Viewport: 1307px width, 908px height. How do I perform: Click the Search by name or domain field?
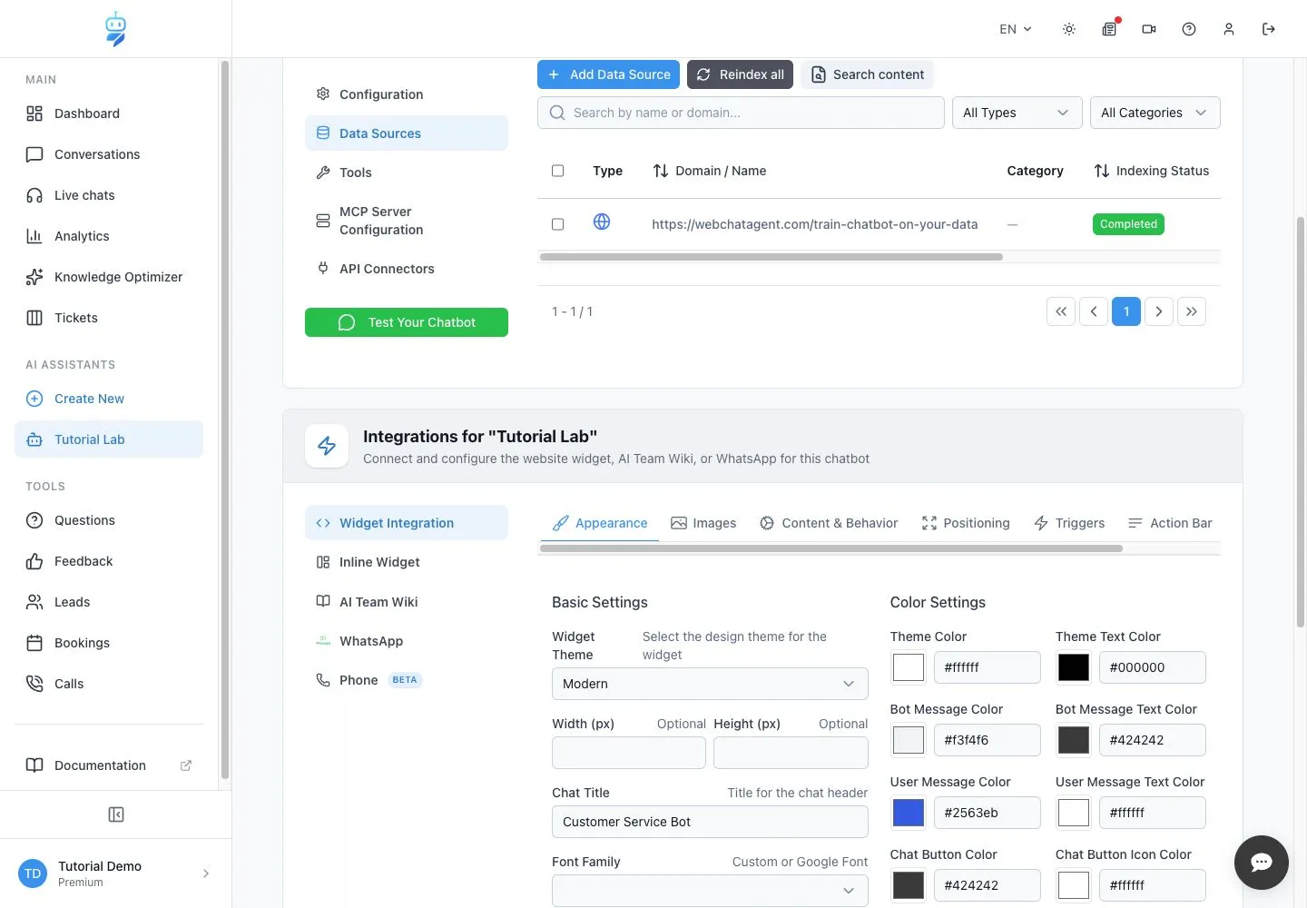[x=741, y=113]
